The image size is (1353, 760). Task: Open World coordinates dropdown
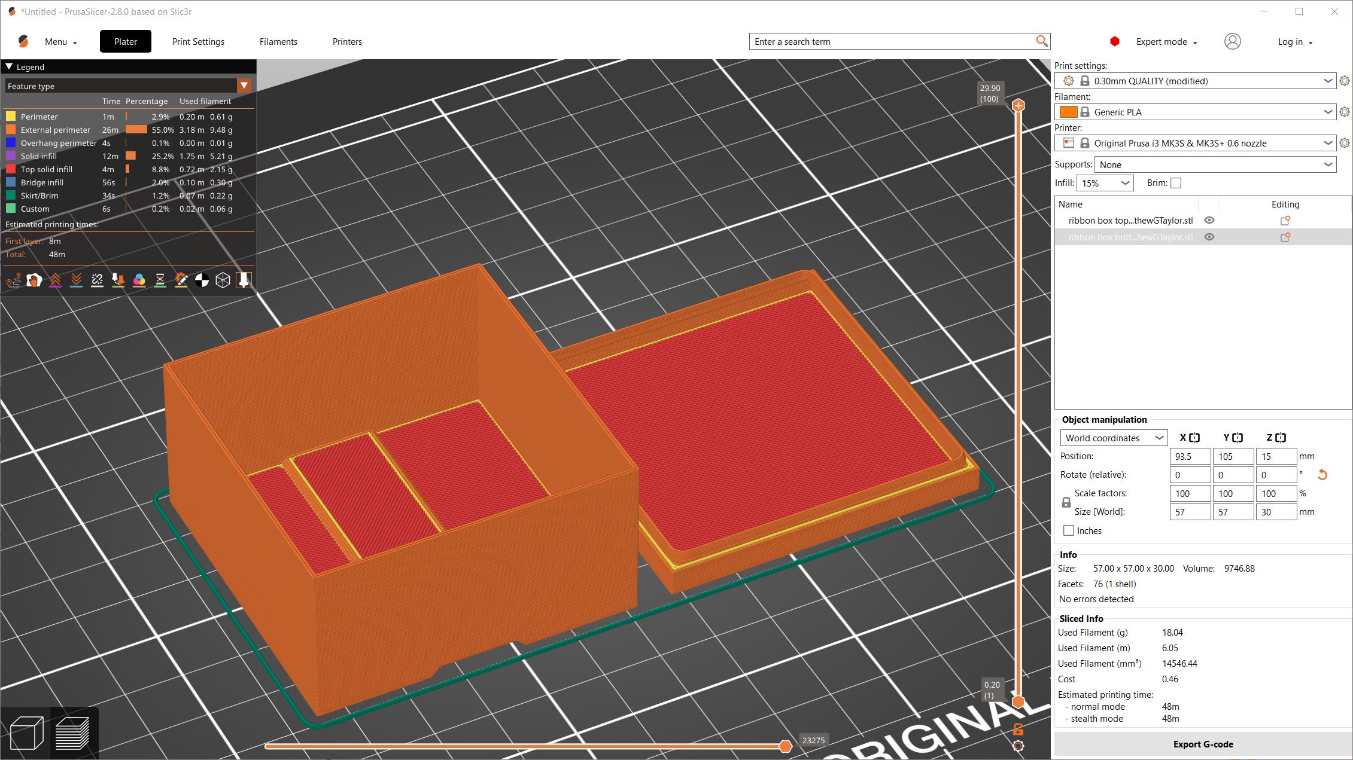1114,438
